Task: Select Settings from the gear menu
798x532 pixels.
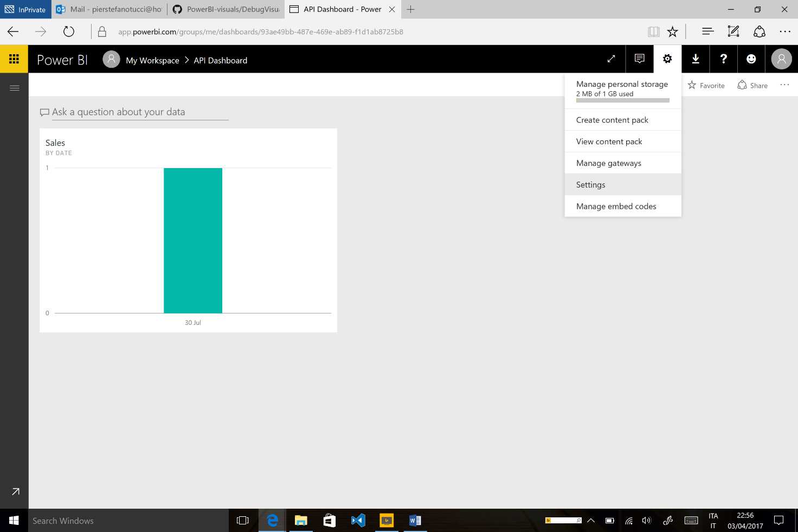Action: tap(590, 184)
